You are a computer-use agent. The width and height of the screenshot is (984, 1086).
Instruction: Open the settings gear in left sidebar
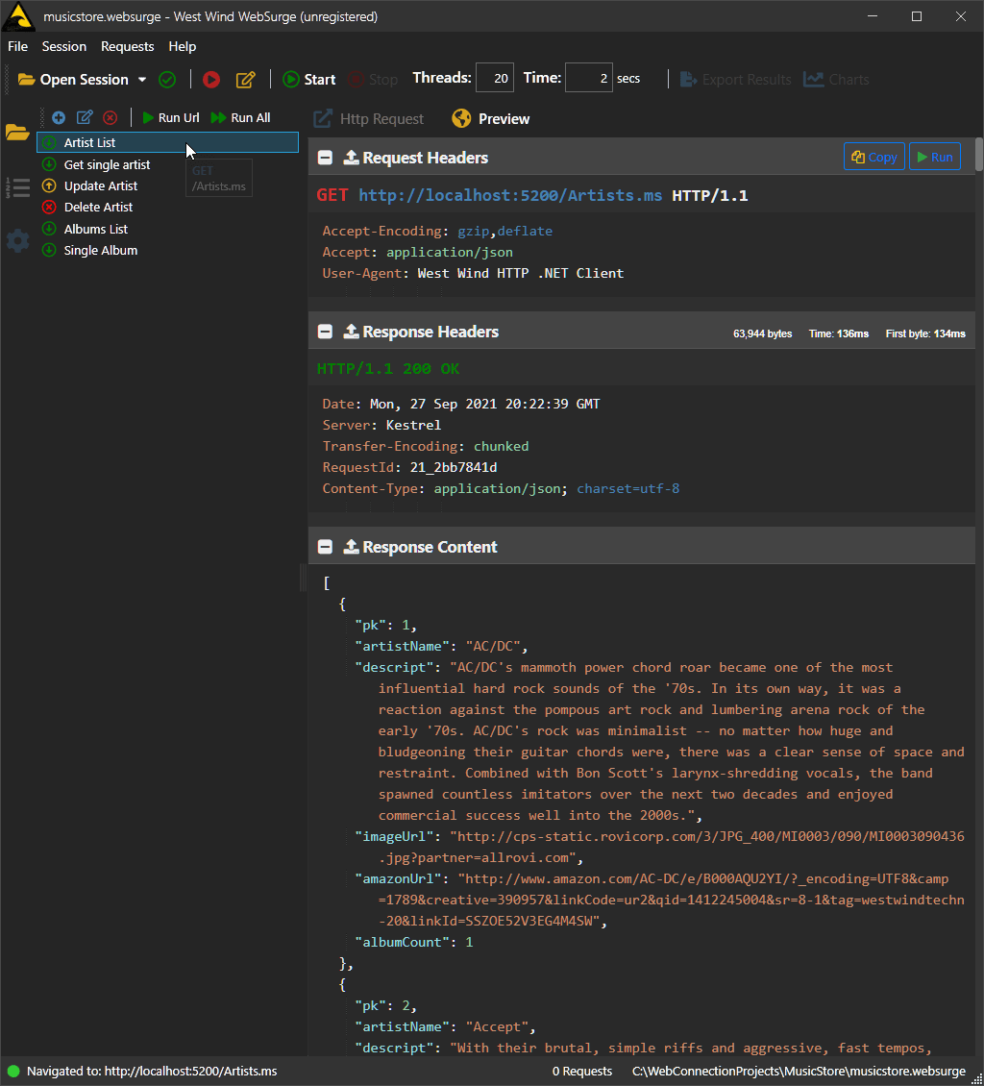[17, 240]
